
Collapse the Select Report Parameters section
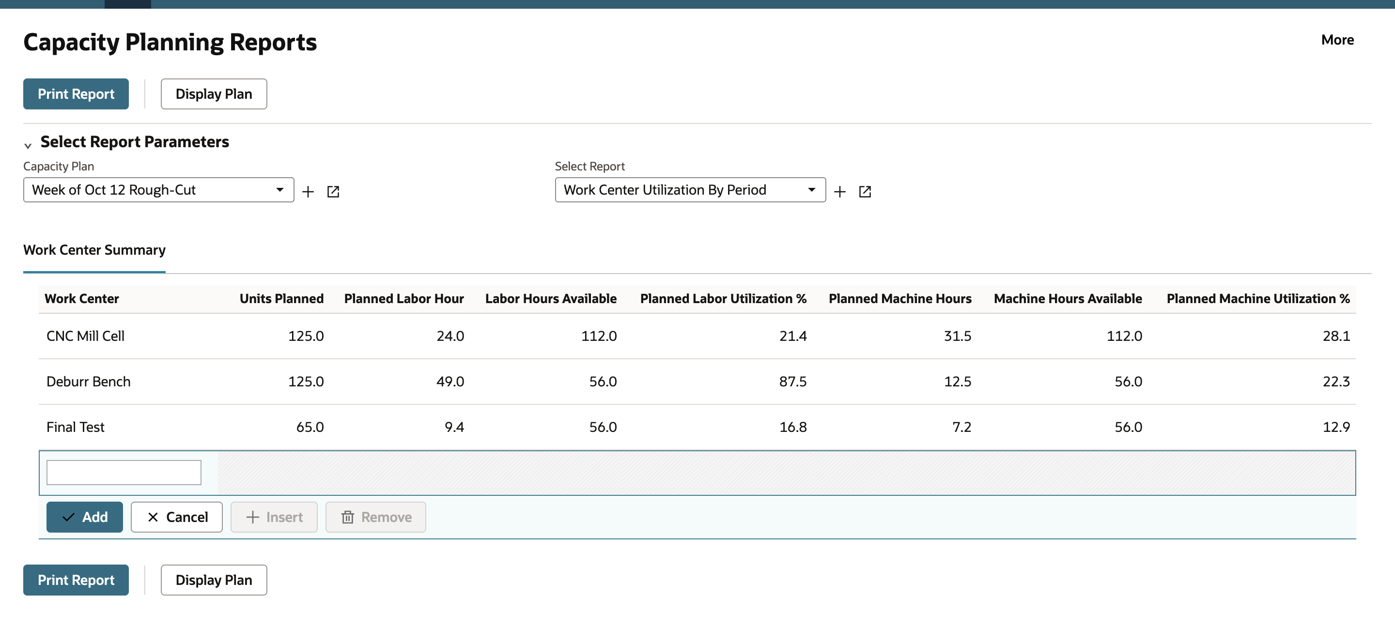pyautogui.click(x=28, y=145)
